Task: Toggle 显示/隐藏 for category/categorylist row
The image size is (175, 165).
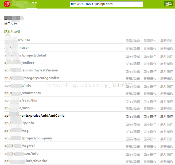Action: (x=133, y=79)
